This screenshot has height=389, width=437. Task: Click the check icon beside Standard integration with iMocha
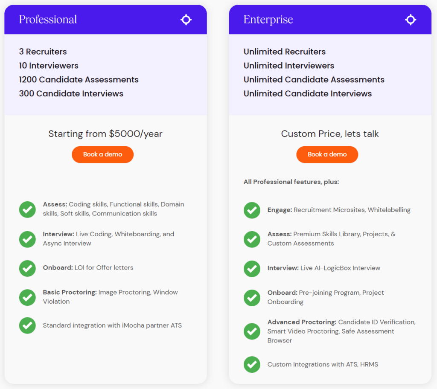tap(27, 325)
